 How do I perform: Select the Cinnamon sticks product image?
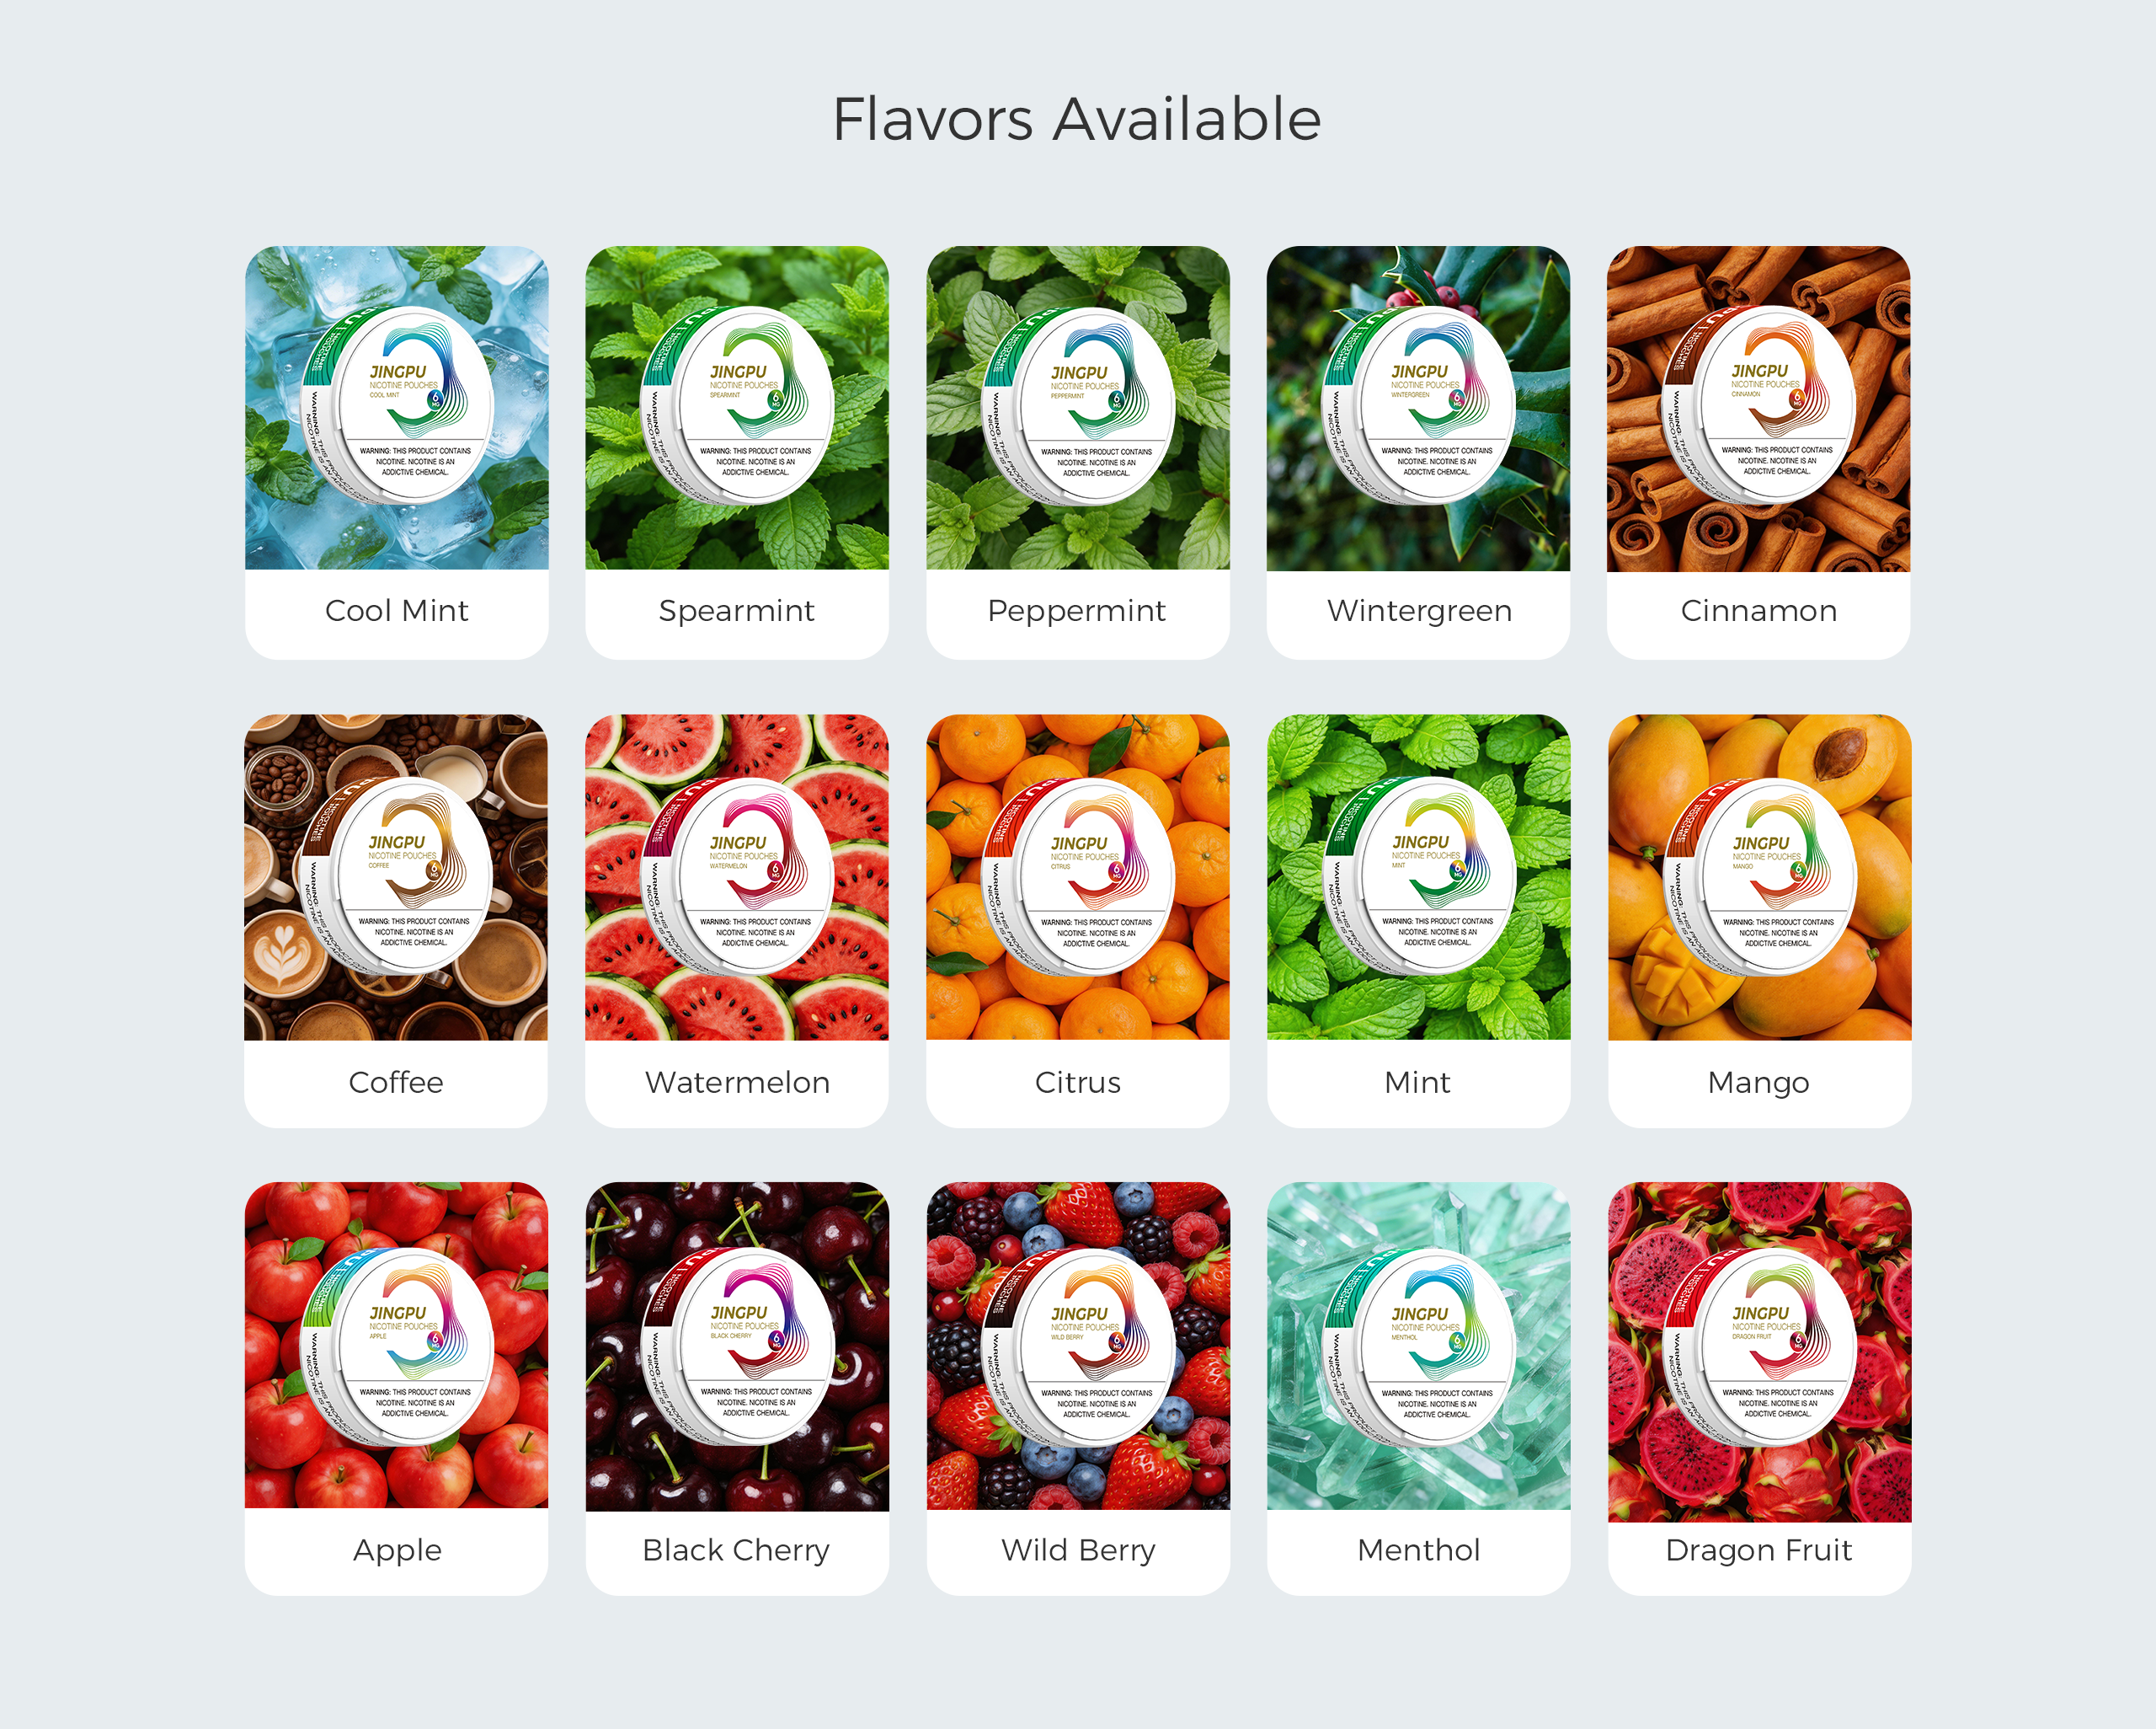point(1759,408)
